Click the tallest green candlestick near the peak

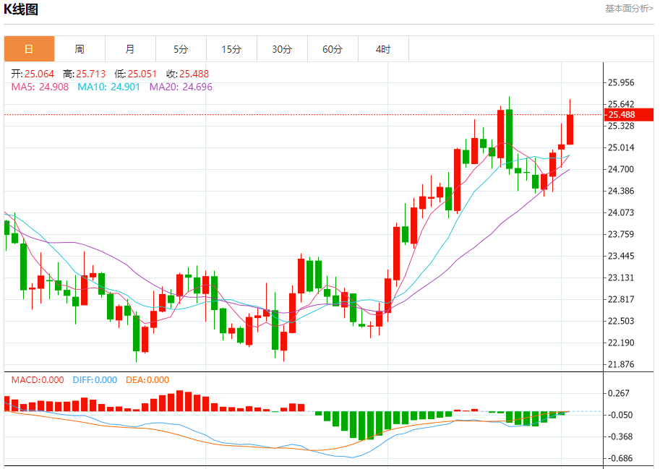(x=510, y=139)
